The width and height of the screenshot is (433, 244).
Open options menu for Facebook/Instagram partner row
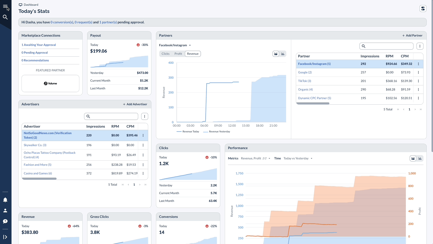[418, 64]
